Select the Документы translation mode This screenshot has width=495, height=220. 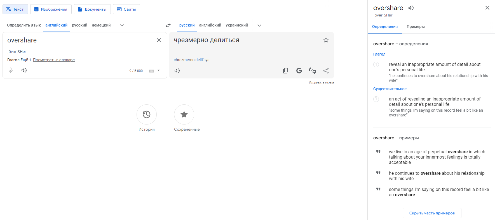(x=92, y=9)
